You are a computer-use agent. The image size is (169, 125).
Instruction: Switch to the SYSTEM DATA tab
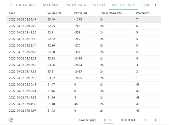click(75, 5)
